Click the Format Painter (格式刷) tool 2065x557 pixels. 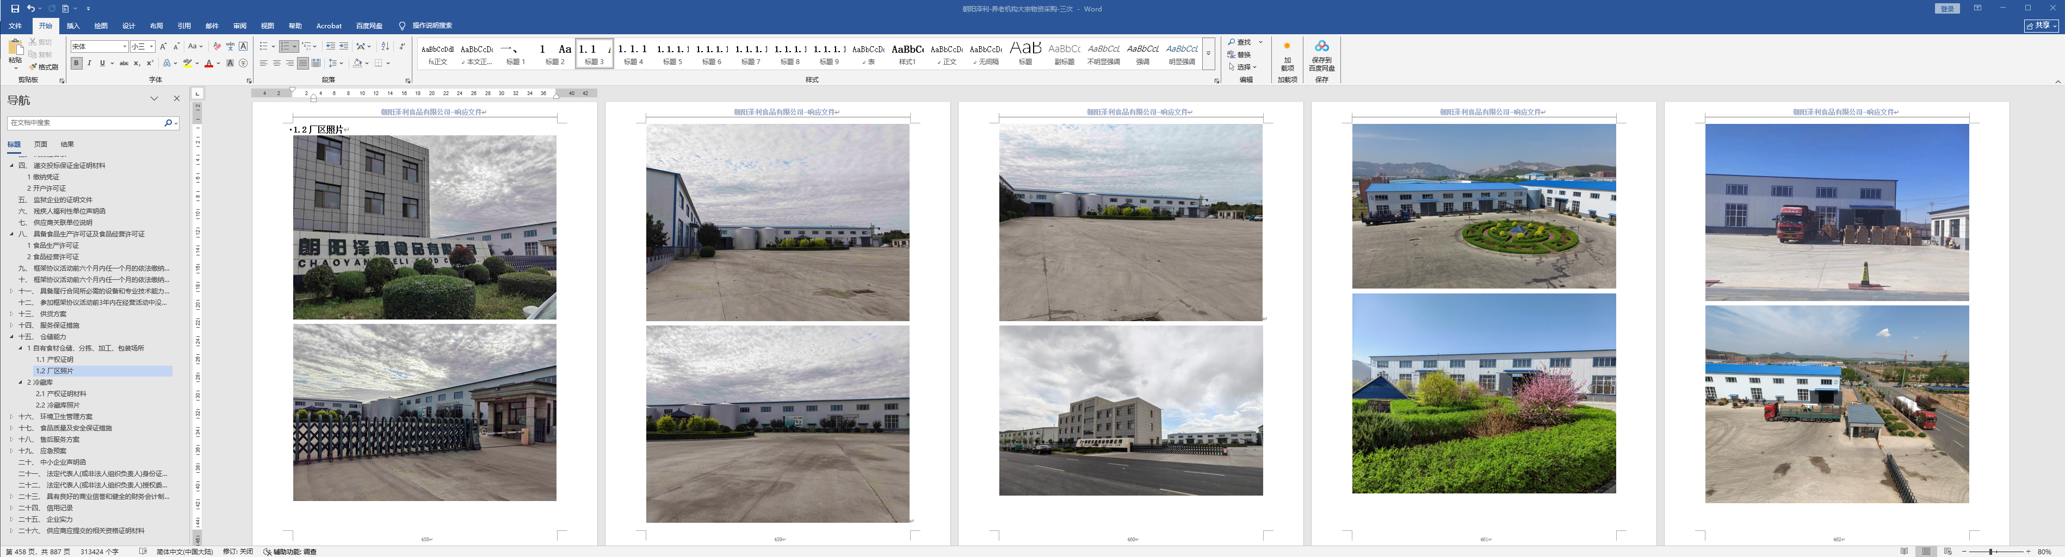(x=44, y=67)
